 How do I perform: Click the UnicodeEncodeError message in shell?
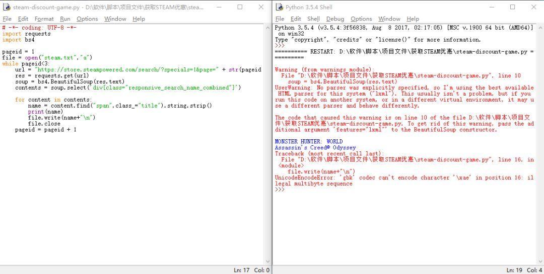(404, 180)
